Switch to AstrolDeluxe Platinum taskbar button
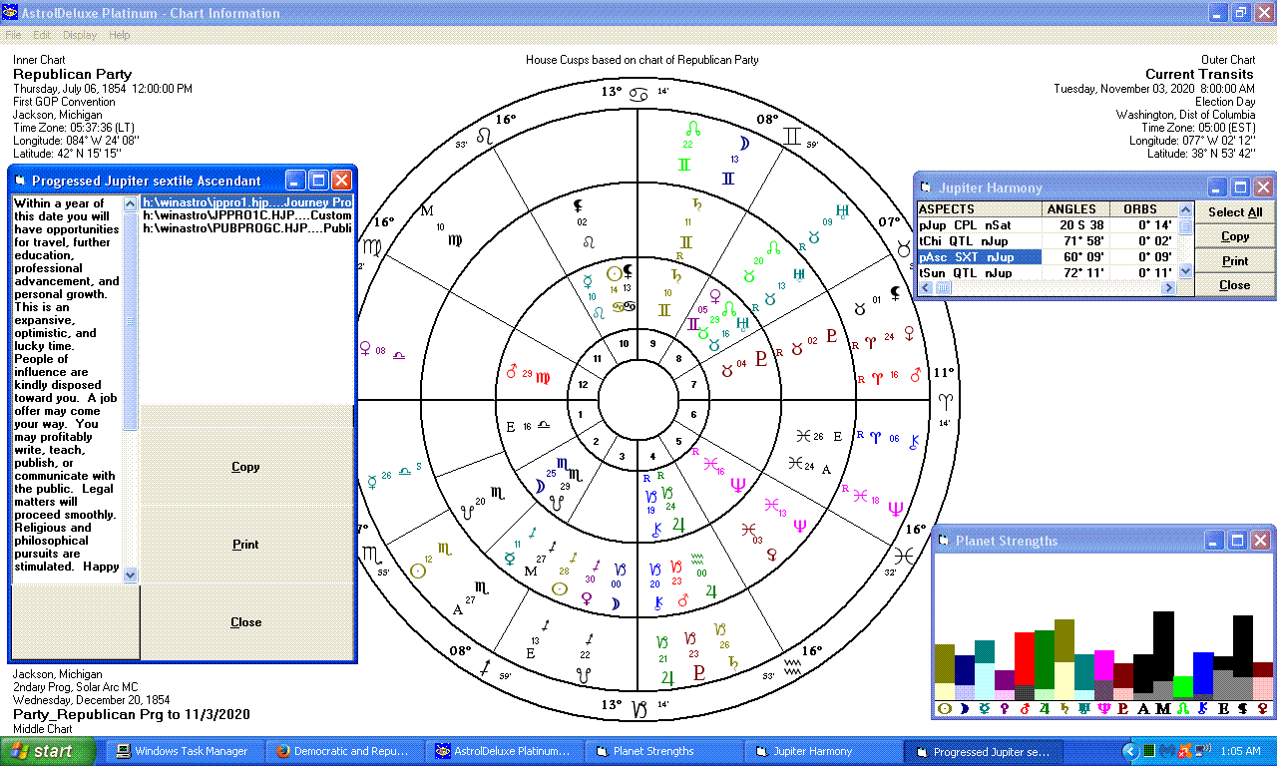The width and height of the screenshot is (1277, 766). [504, 751]
